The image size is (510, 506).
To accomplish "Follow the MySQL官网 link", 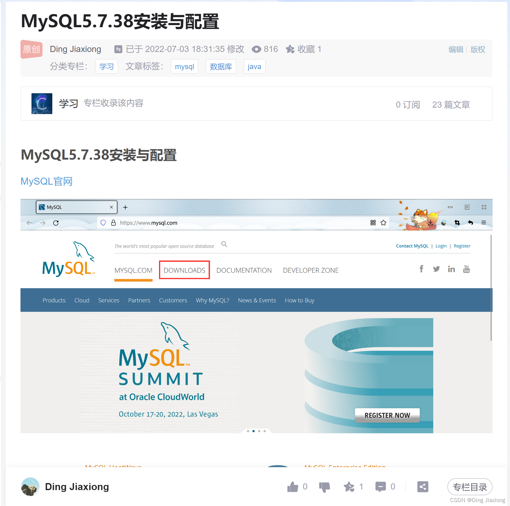I will [46, 181].
